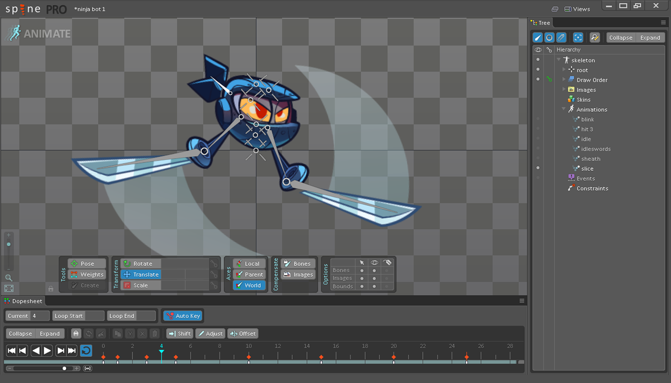Switch to the Tree tab
This screenshot has width=671, height=383.
tap(541, 23)
